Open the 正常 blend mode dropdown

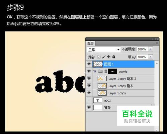103,49
